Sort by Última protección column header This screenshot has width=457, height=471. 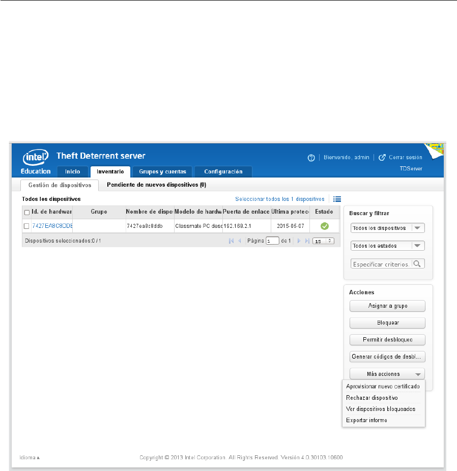[x=290, y=212]
